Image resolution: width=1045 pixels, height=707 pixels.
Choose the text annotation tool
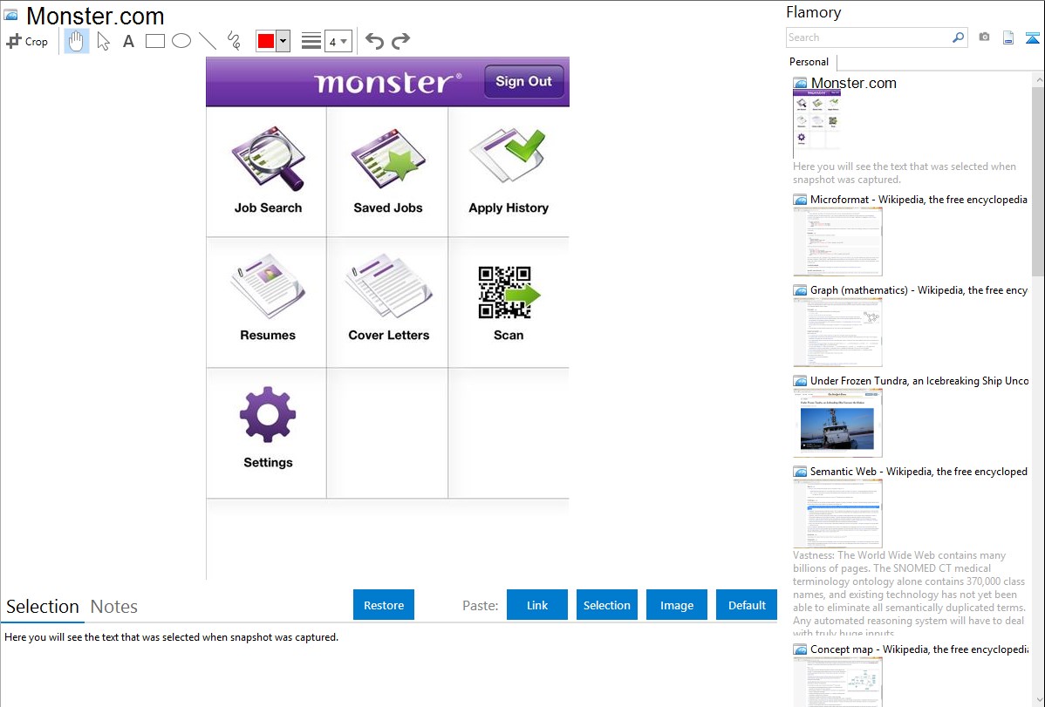pyautogui.click(x=128, y=41)
